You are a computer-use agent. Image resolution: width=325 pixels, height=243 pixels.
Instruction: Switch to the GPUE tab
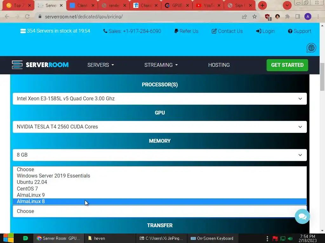click(x=176, y=6)
